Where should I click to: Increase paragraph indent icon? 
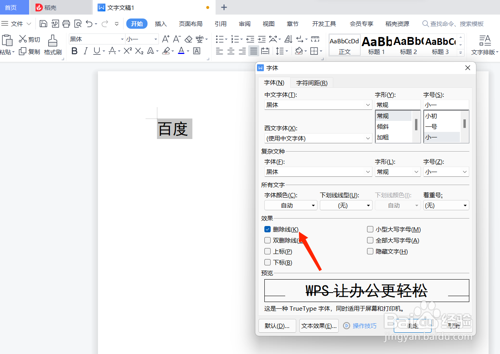click(262, 39)
